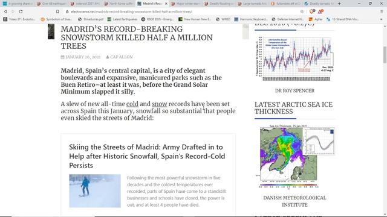Switch to the 'Asteroid 2021' tab

(85, 4)
